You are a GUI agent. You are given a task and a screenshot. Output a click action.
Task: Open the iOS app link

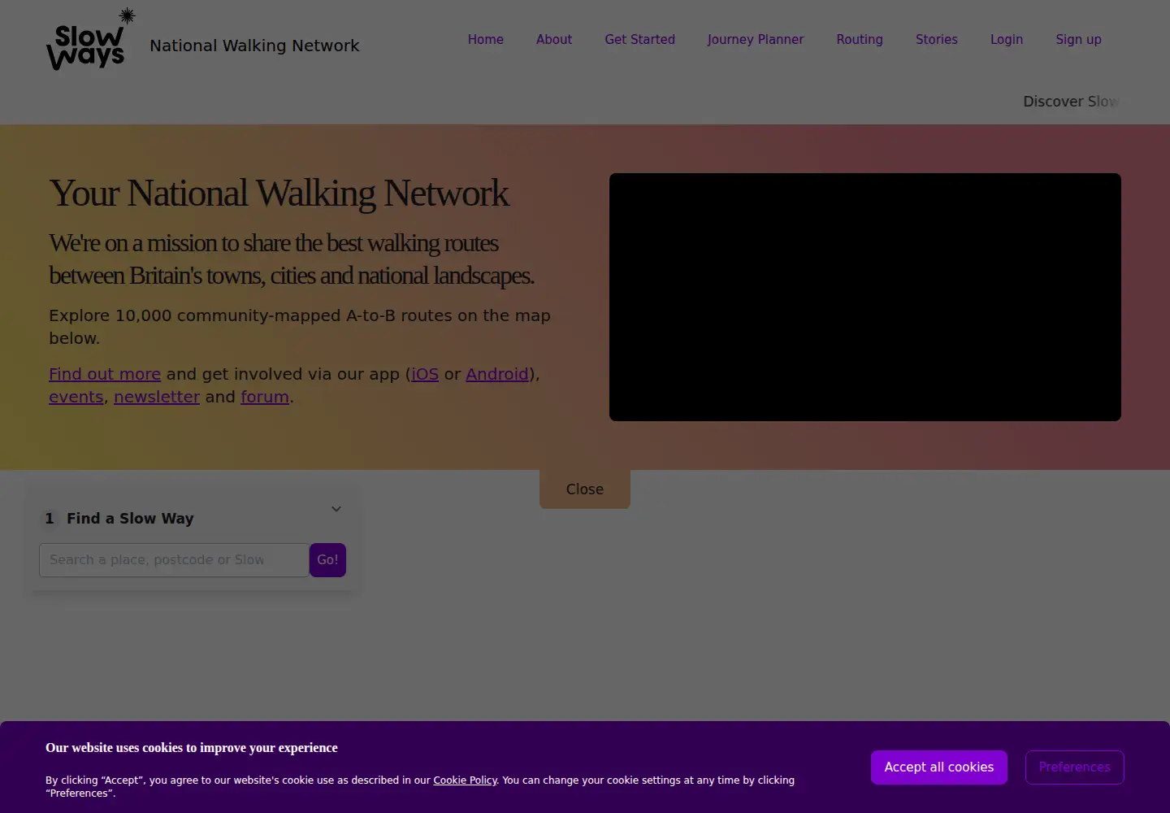coord(425,374)
